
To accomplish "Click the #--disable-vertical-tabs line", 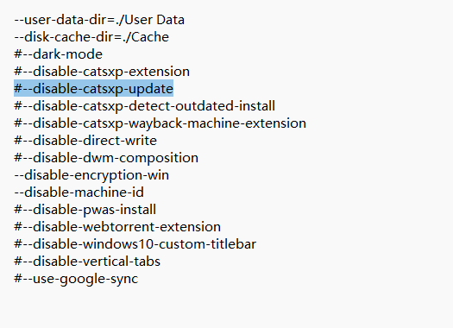I will pos(87,262).
